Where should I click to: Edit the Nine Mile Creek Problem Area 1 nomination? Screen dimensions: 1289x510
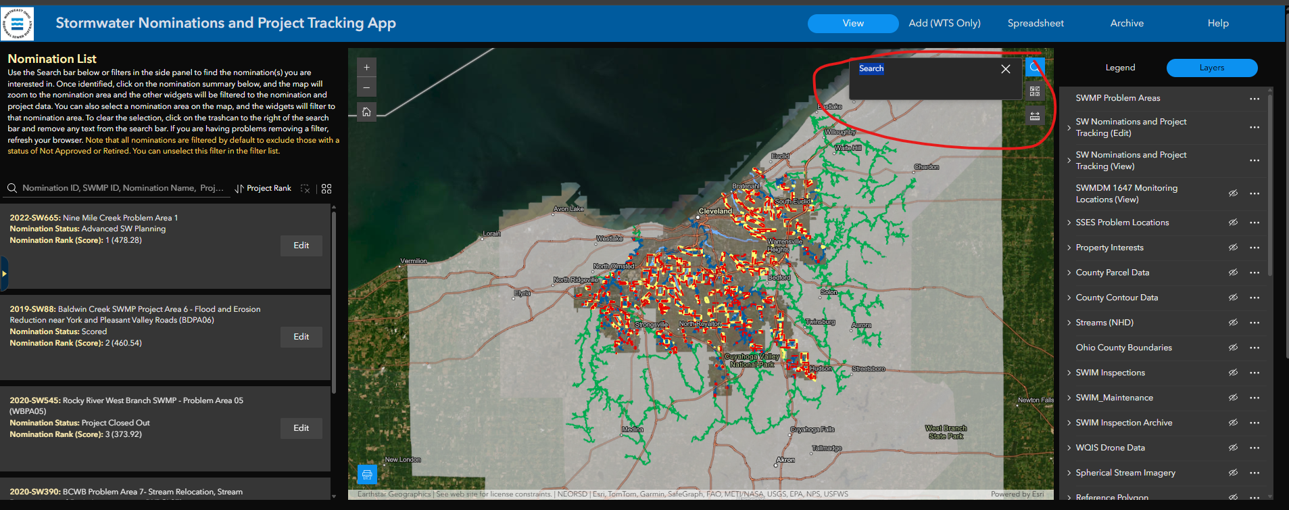click(301, 246)
